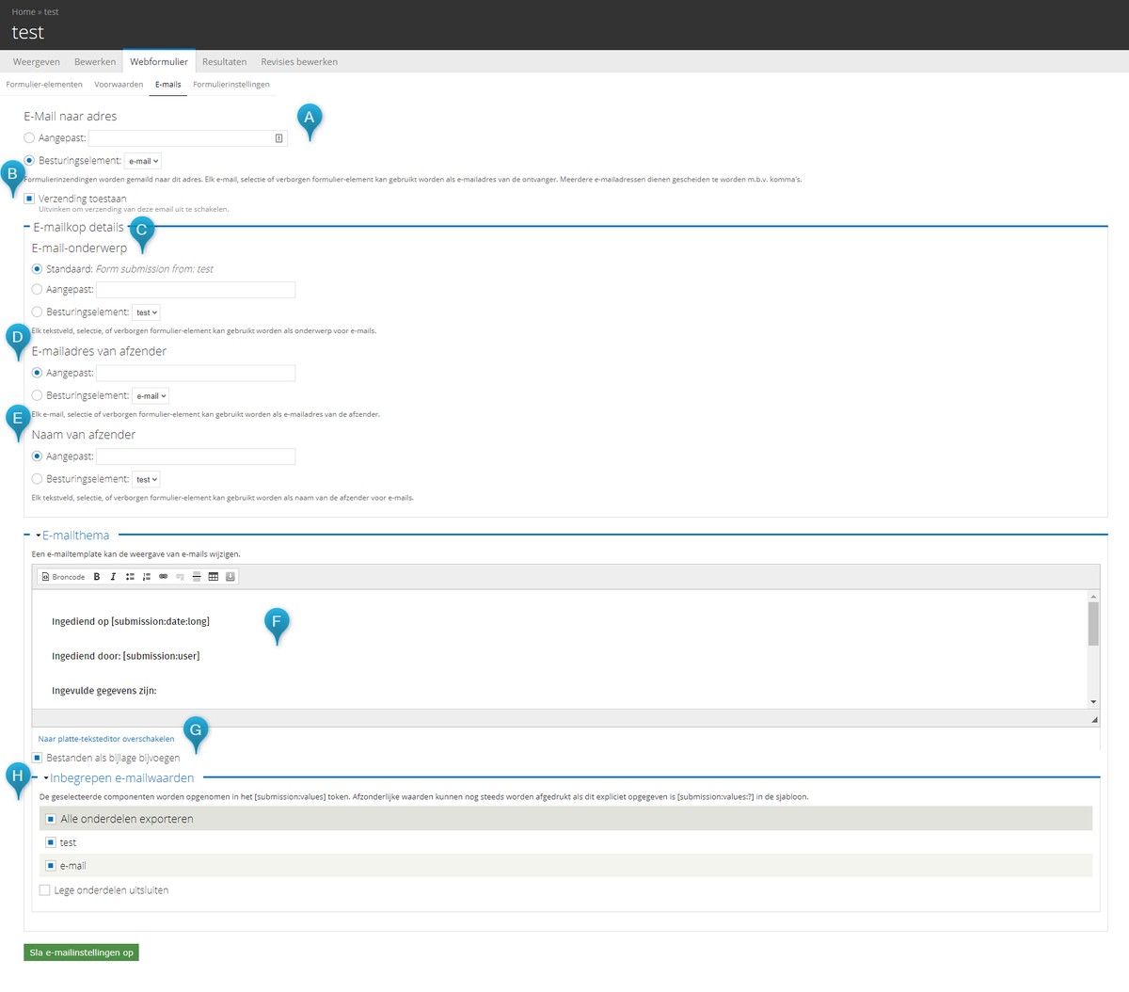Viewport: 1129px width, 992px height.
Task: Select Aangepast radio for E-Mail naar adres
Action: [x=29, y=138]
